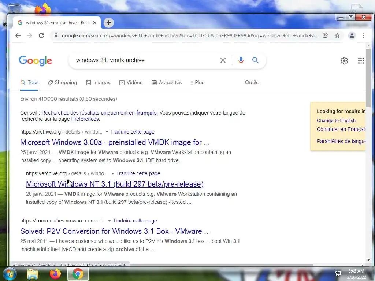Click the Environ 410 000 résultats text
The image size is (375, 281).
point(68,99)
